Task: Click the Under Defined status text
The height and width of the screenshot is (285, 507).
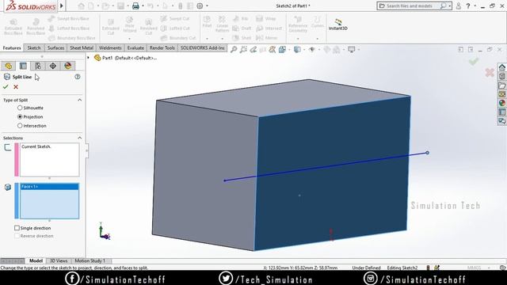Action: 366,268
